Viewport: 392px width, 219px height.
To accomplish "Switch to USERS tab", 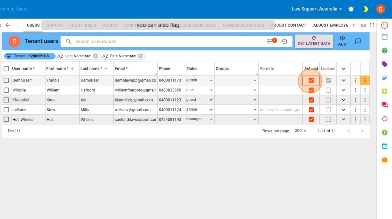I will tap(33, 25).
